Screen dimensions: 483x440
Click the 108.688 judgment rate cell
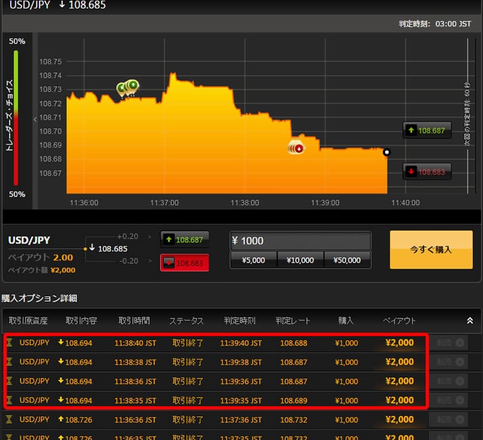point(293,343)
